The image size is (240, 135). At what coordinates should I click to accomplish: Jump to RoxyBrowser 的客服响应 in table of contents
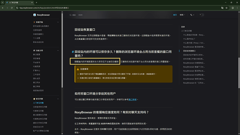[194, 63]
